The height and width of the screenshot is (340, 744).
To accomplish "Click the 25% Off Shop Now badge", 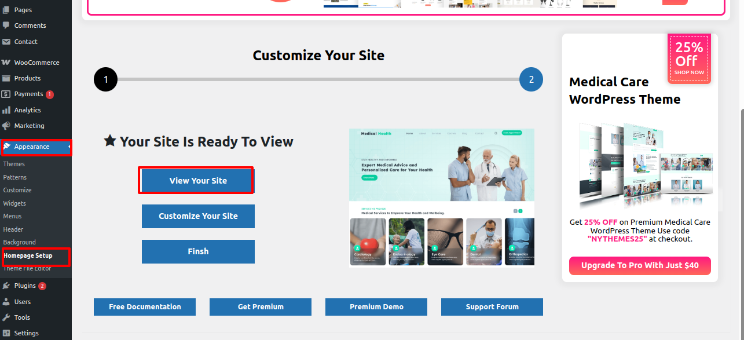I will point(689,59).
